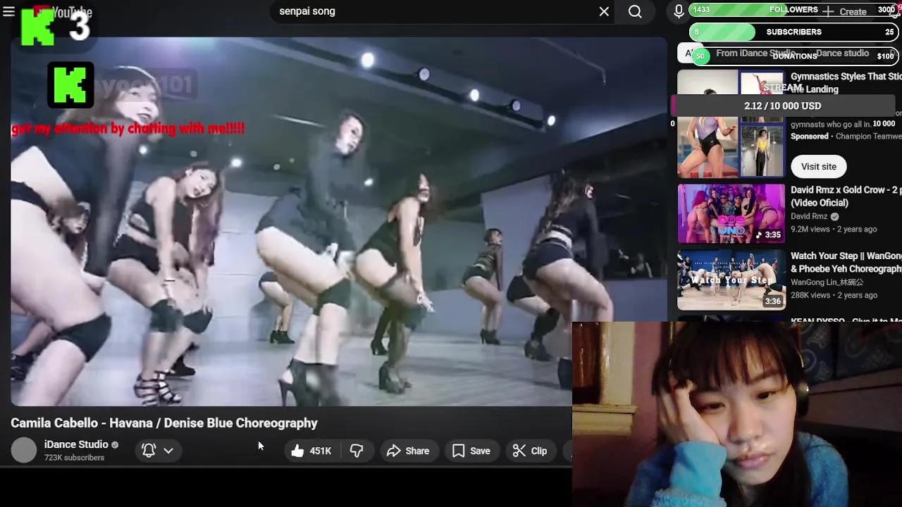Click the 'David Rmz x Gold Crow' title
This screenshot has width=902, height=507.
(846, 196)
